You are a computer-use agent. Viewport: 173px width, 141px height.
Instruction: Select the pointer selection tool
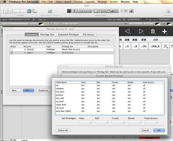coord(69,11)
